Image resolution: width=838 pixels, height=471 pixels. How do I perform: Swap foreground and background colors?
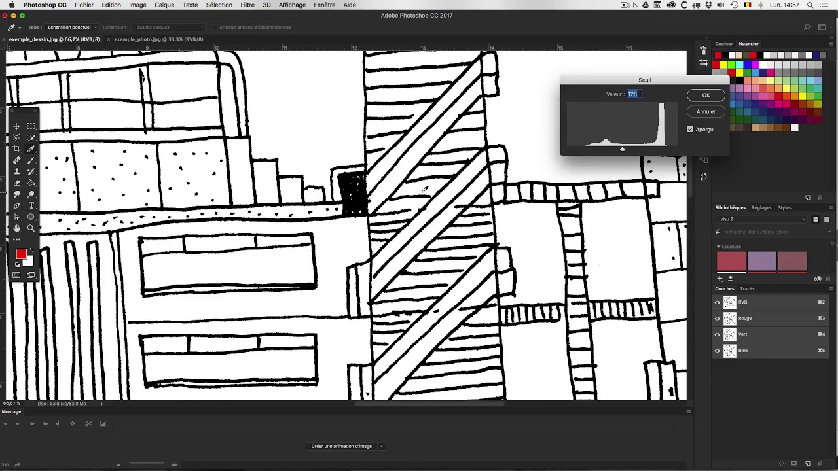pyautogui.click(x=31, y=251)
